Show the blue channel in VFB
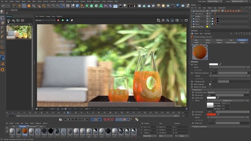The width and height of the screenshot is (251, 141). pos(67,20)
